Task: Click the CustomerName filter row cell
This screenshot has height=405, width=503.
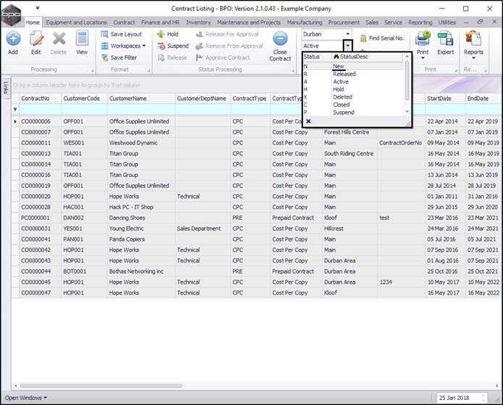Action: pyautogui.click(x=141, y=109)
